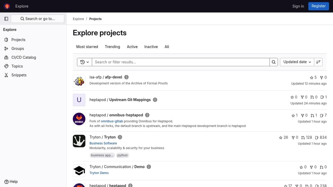Click the Tryton forks count

coord(295,137)
